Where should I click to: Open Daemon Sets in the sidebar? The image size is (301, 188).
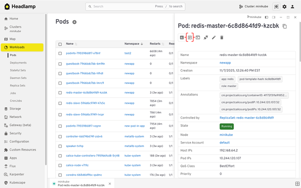(x=18, y=78)
